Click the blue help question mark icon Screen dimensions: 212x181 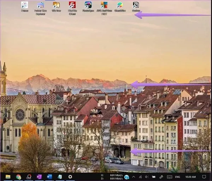pyautogui.click(x=126, y=177)
